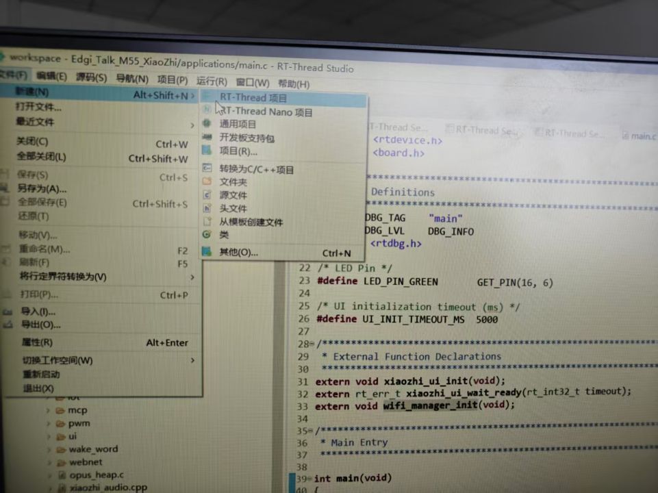
Task: Click the 文件夹 folder icon
Action: coord(207,181)
